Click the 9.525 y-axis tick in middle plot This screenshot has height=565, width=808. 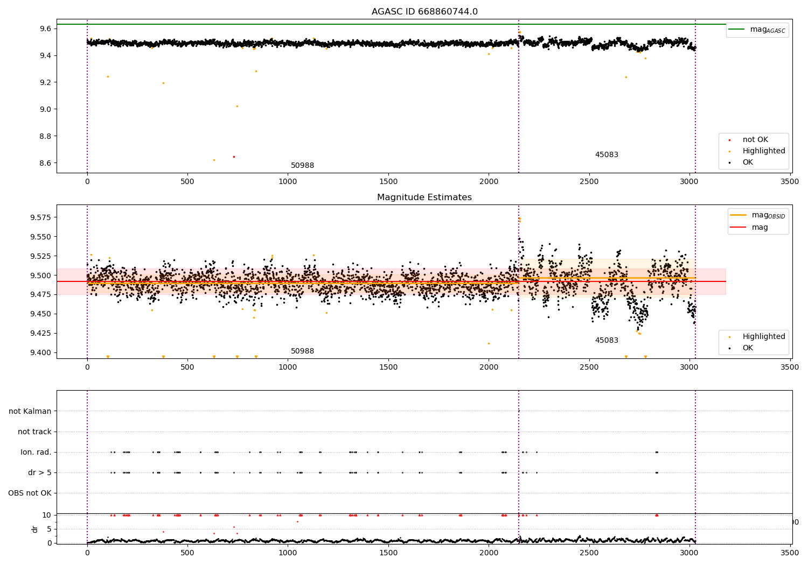(x=41, y=256)
